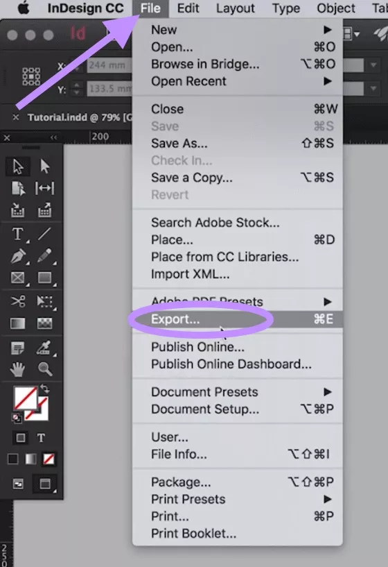Expand the Document Presets submenu
This screenshot has height=567, width=388.
click(238, 392)
